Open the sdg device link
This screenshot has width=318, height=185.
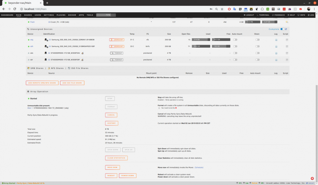(x=31, y=40)
